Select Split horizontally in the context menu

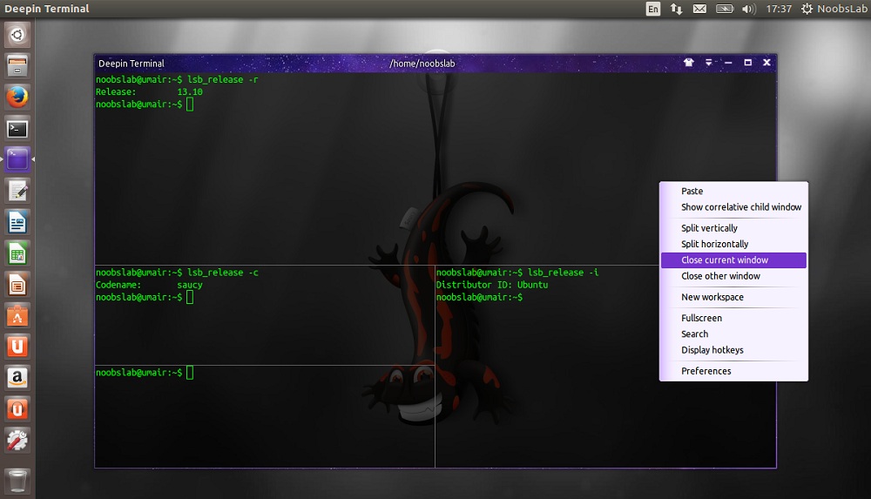(x=733, y=244)
